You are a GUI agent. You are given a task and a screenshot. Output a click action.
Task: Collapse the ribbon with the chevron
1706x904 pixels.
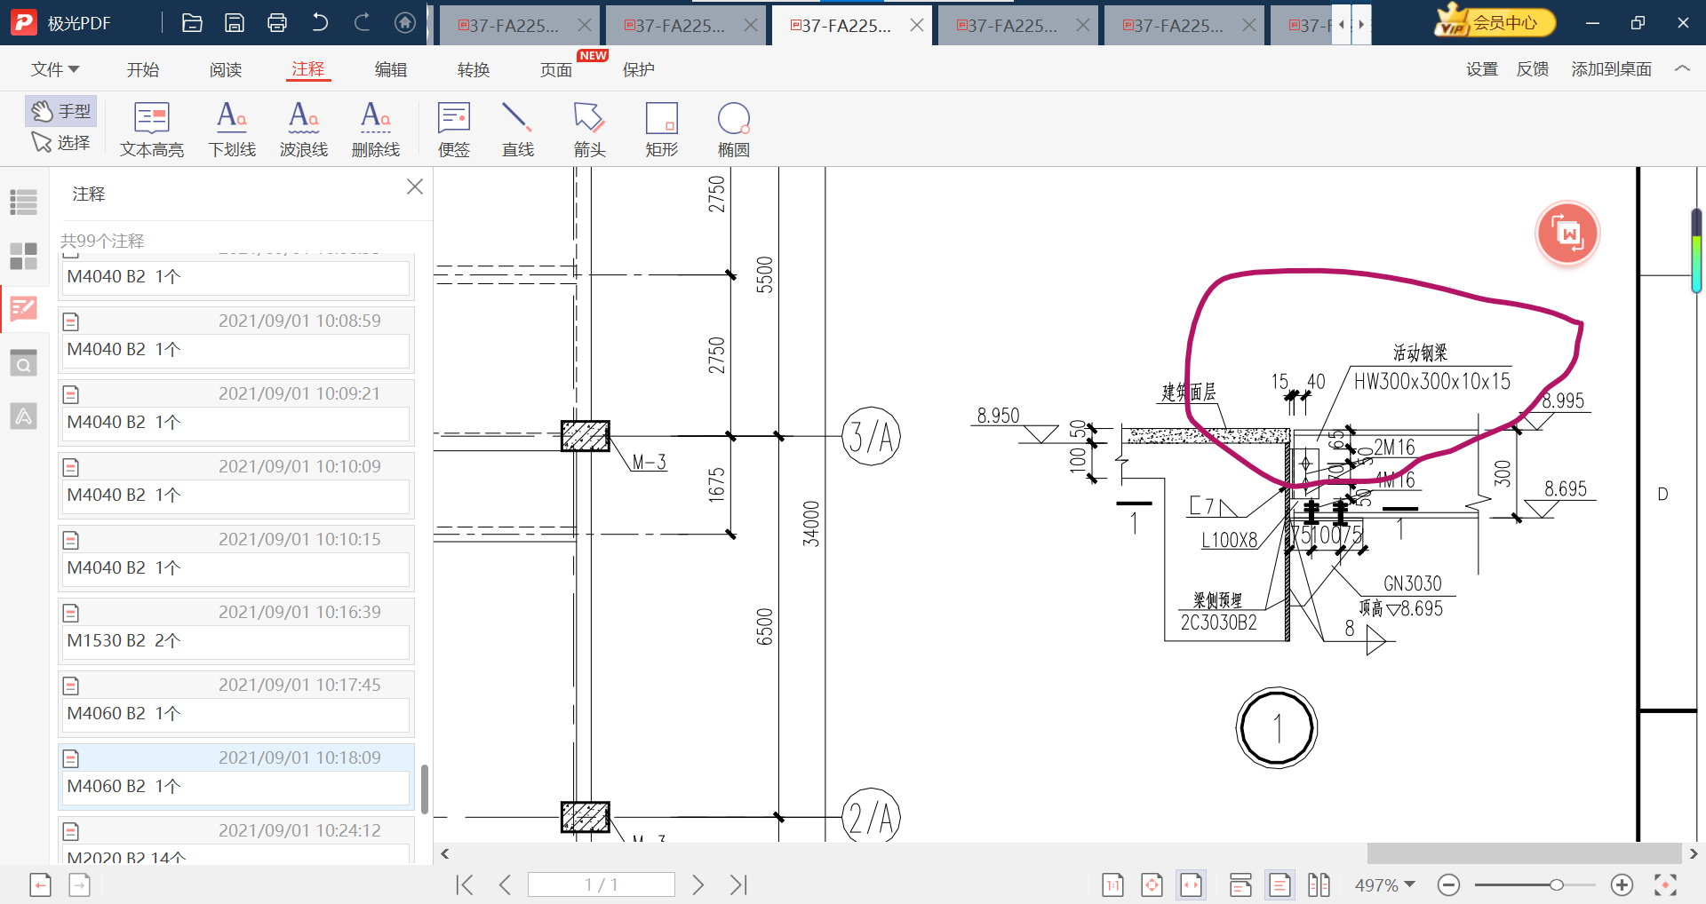(x=1682, y=68)
